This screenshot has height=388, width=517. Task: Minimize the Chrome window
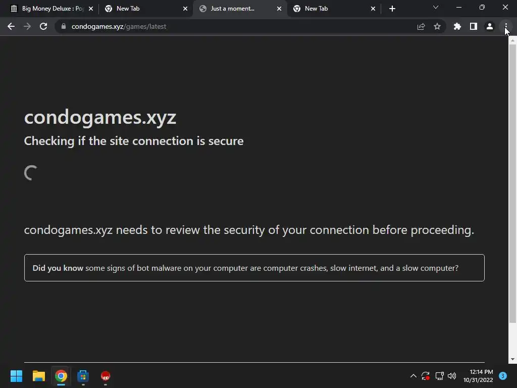point(458,7)
